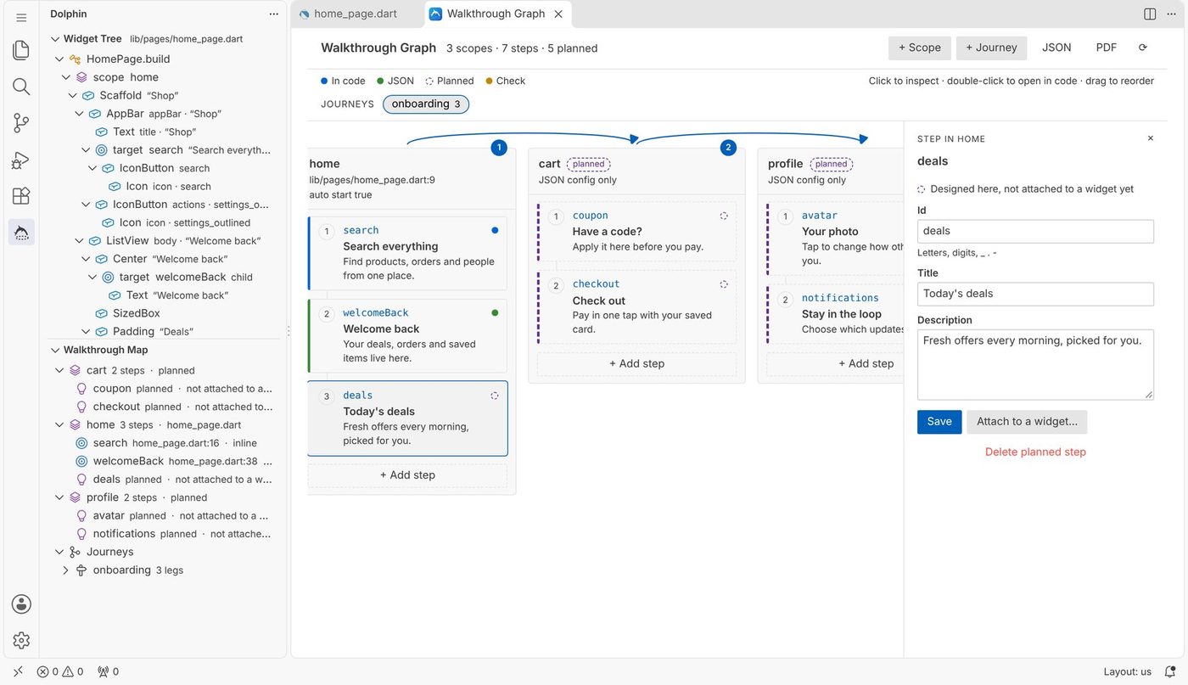Expand the onboarding journey node

pyautogui.click(x=66, y=570)
